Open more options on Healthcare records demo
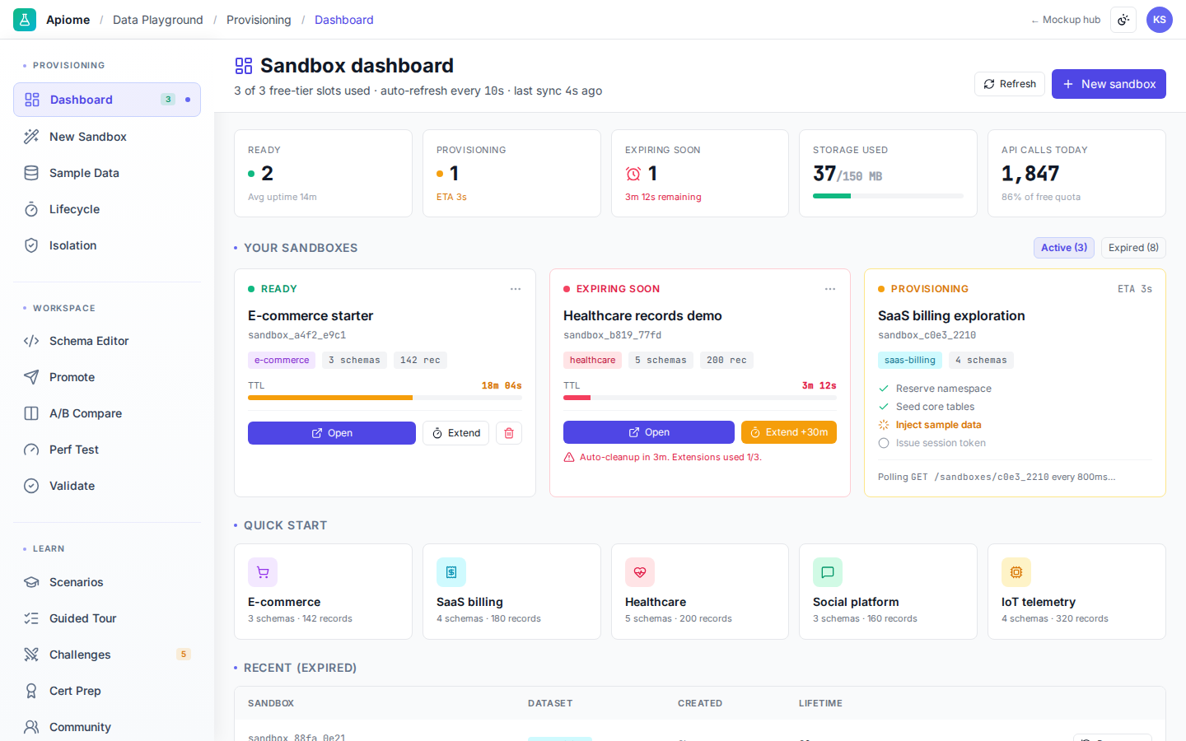Screen dimensions: 1186x741 pyautogui.click(x=830, y=289)
